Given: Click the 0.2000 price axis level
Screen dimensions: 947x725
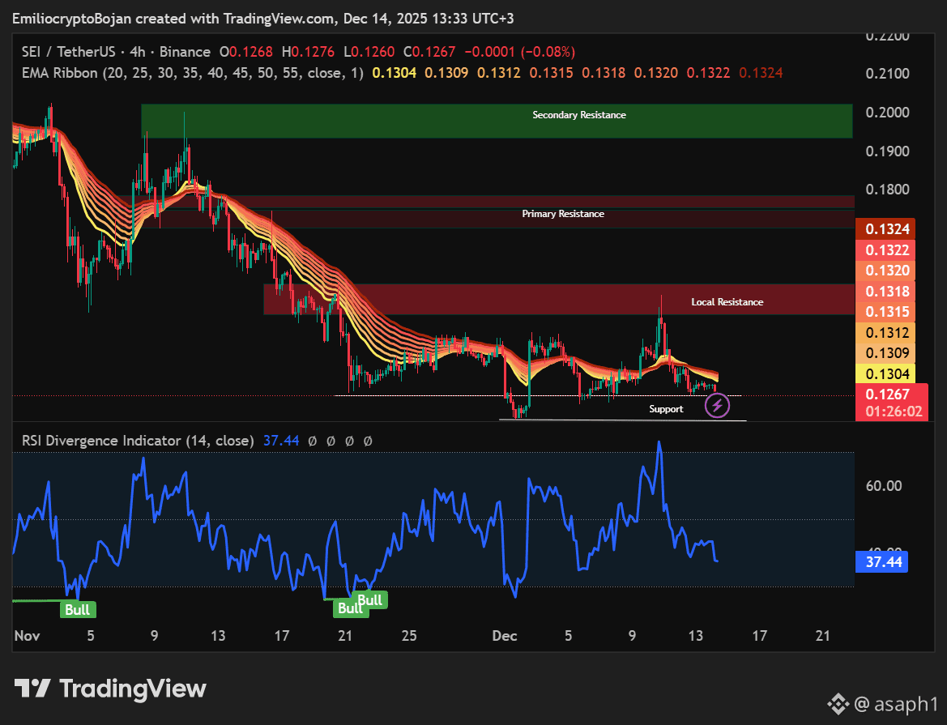Looking at the screenshot, I should coord(887,113).
